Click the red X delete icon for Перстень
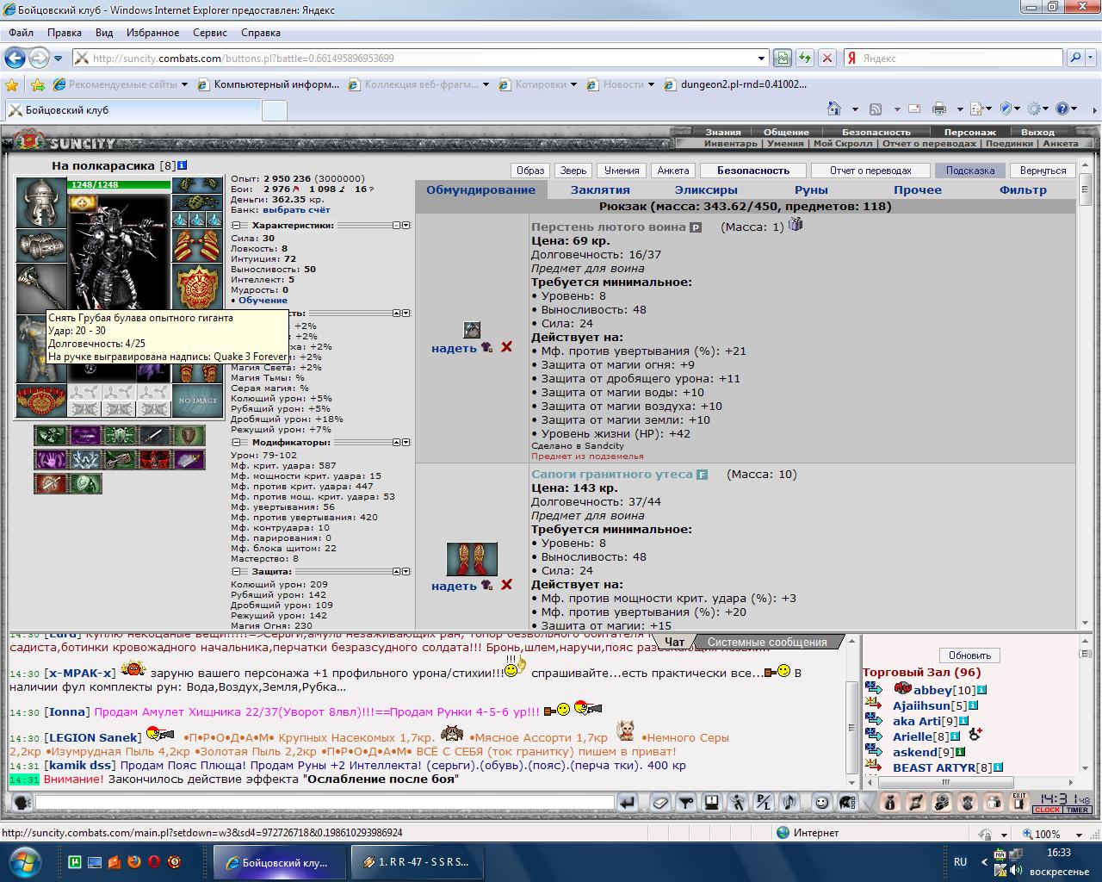This screenshot has width=1102, height=882. [x=506, y=346]
